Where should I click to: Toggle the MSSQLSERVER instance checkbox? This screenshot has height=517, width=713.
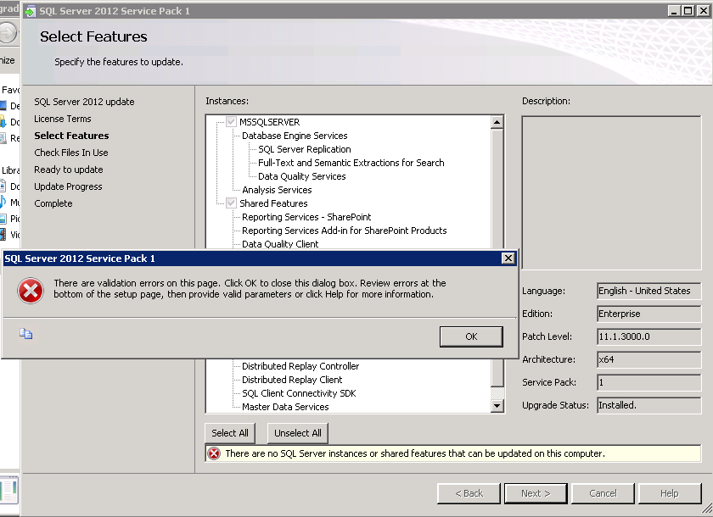[x=231, y=122]
